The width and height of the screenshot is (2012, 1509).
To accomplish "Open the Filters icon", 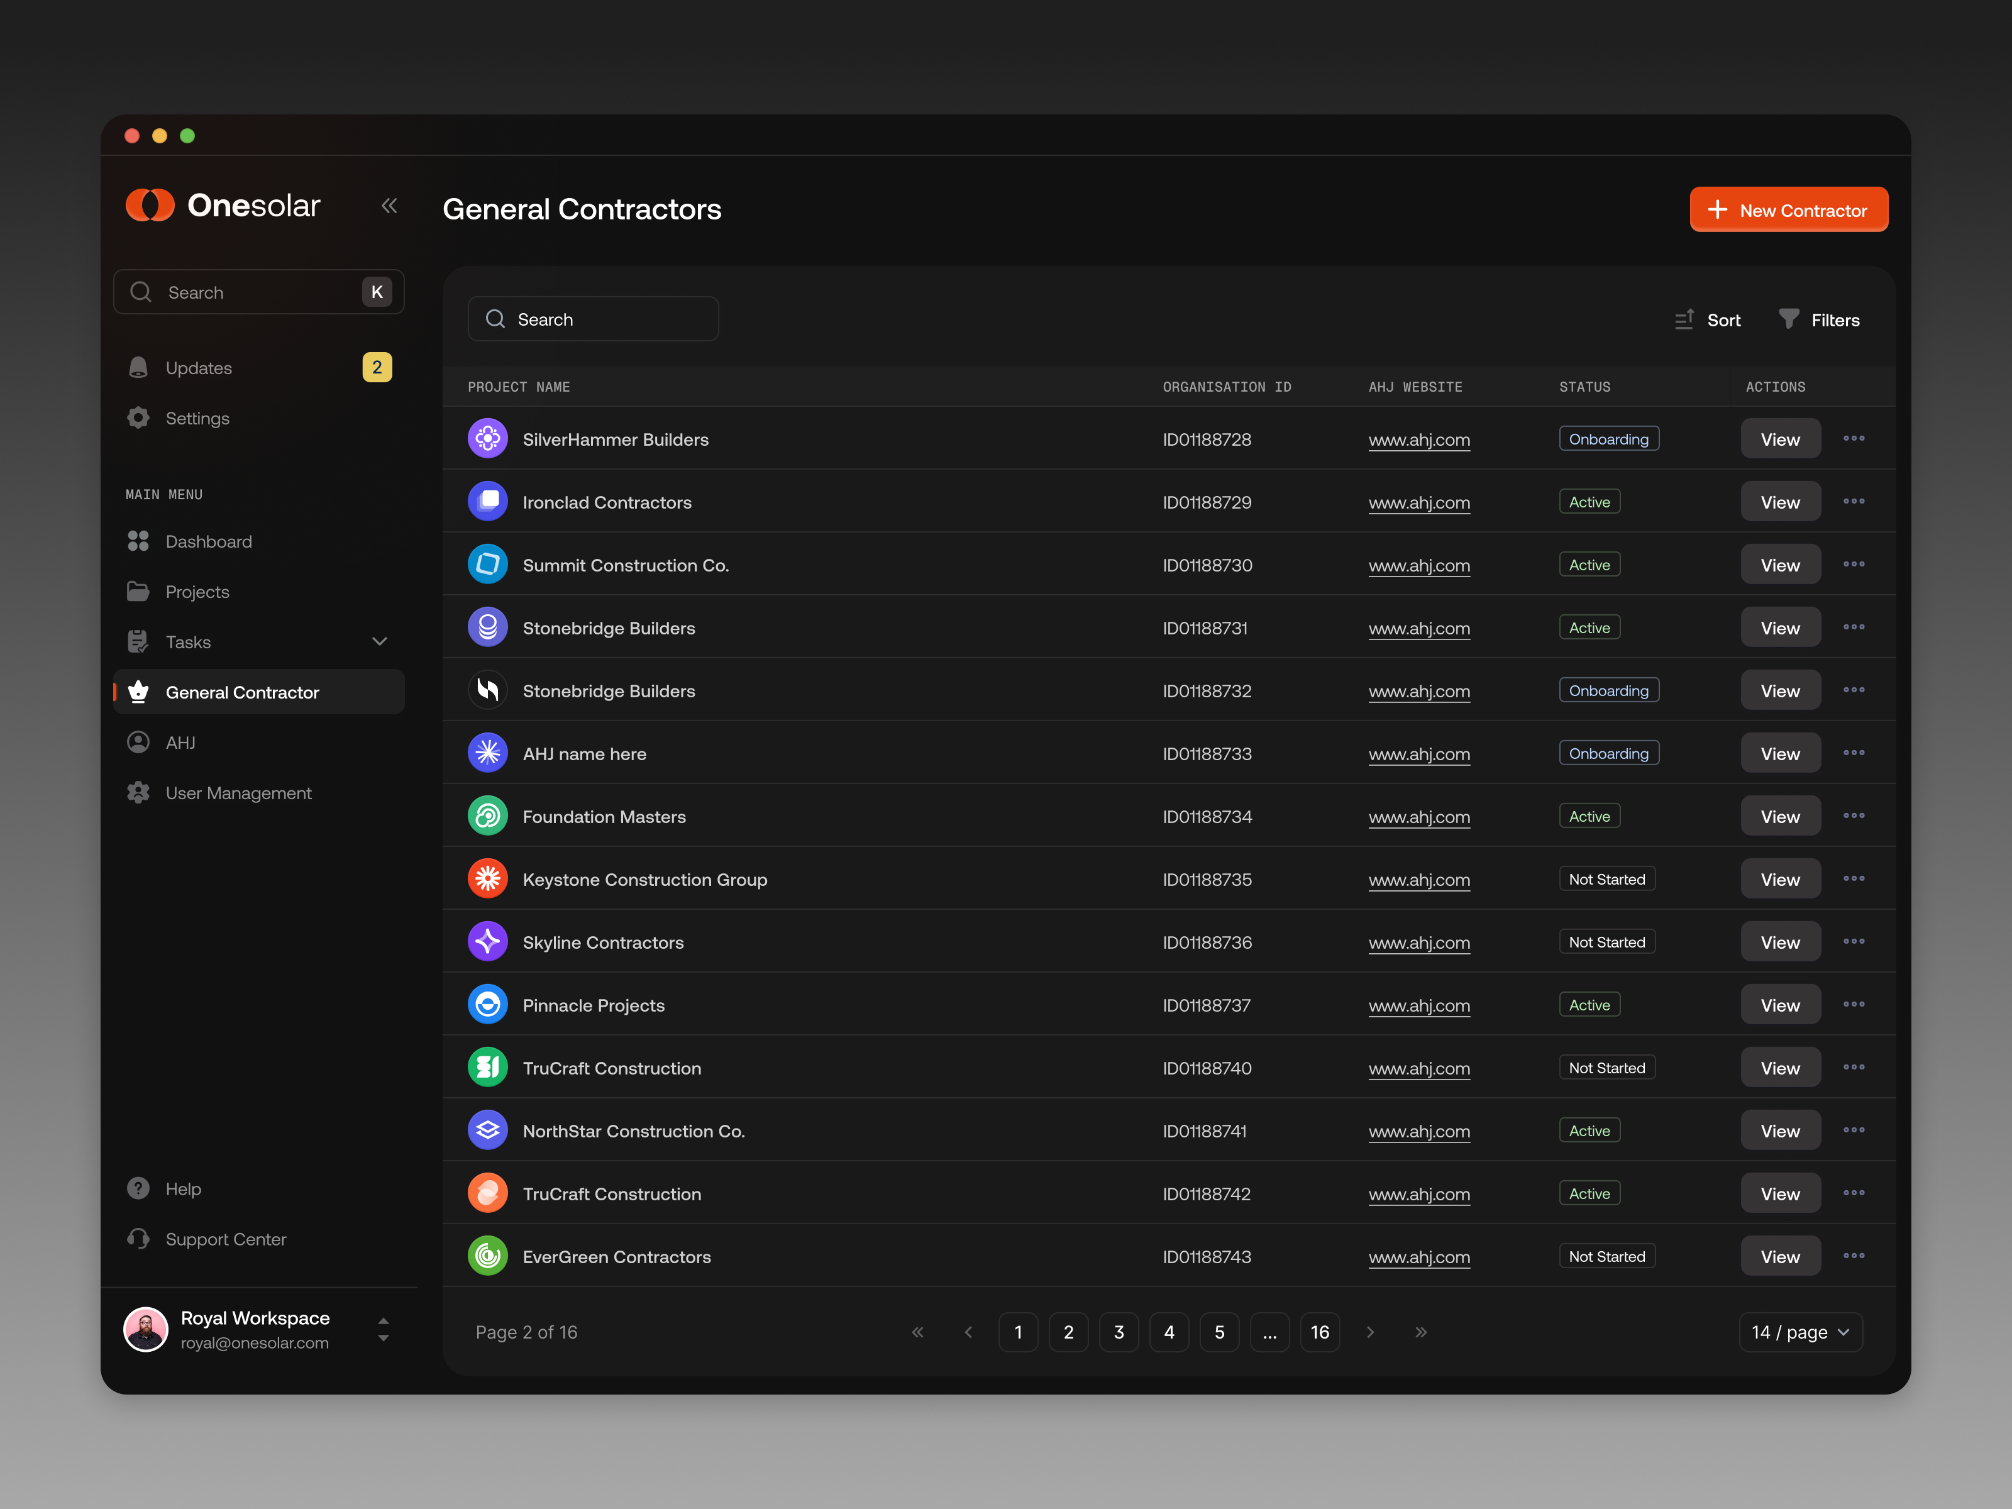I will pos(1789,319).
